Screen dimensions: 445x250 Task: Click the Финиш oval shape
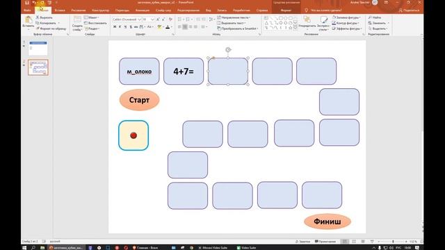pyautogui.click(x=327, y=222)
